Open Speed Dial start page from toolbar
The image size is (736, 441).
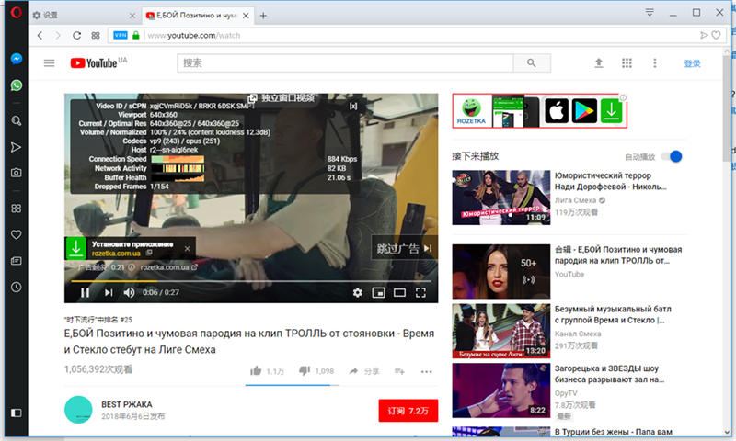point(96,35)
